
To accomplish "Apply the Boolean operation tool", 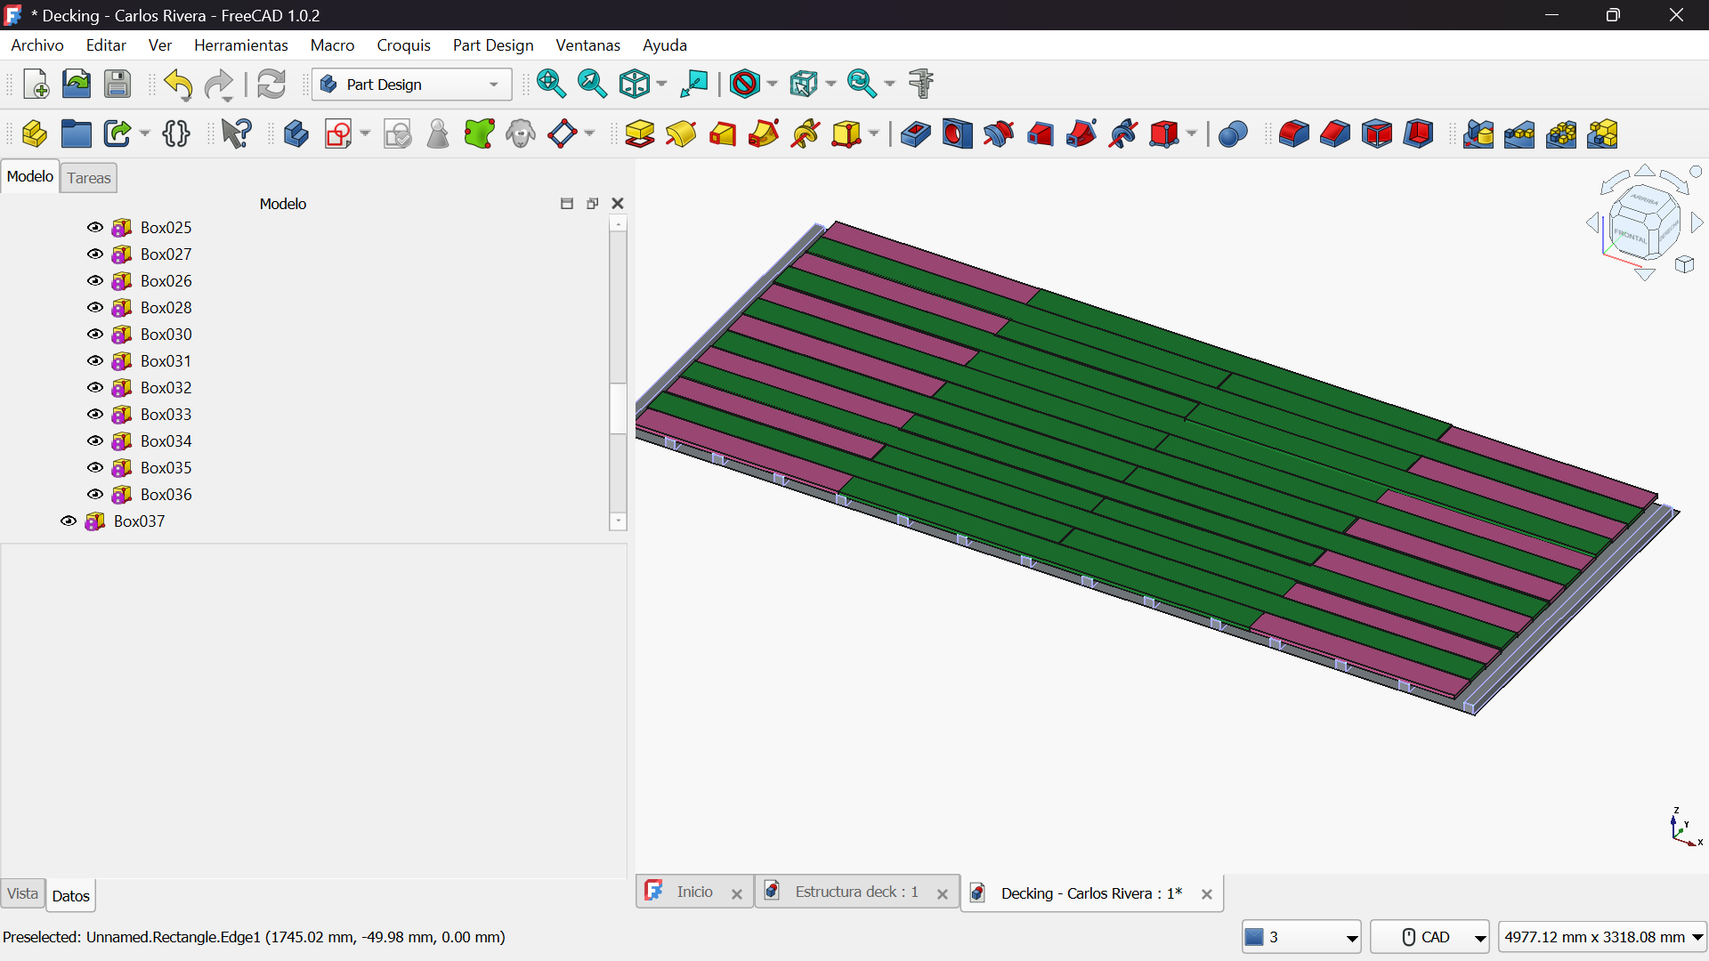I will 1233,134.
